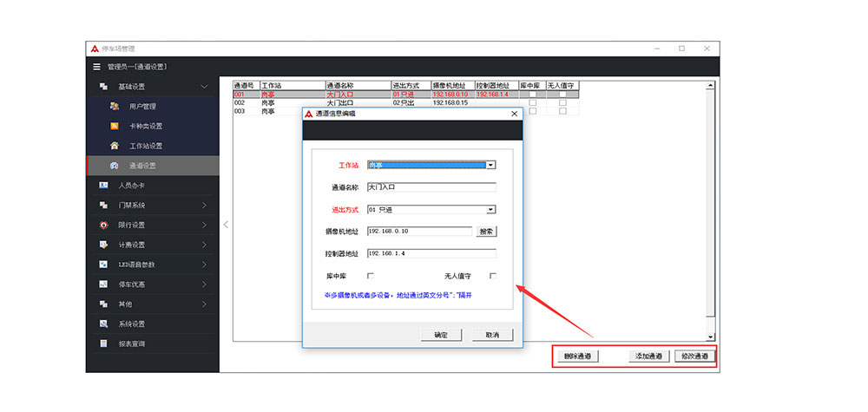Open the 进出方式 dropdown list
This screenshot has height=412, width=868.
pos(490,209)
